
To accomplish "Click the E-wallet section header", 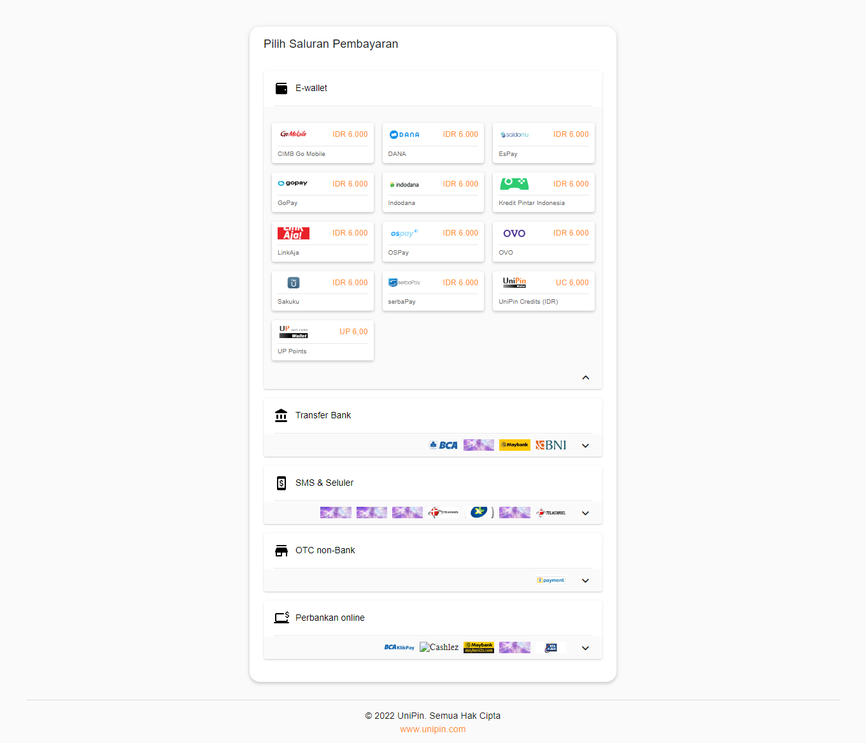I will [311, 88].
